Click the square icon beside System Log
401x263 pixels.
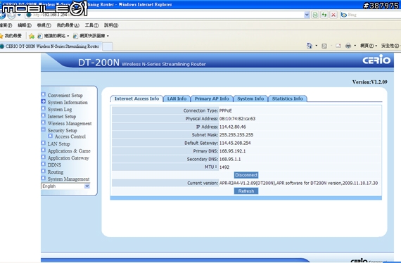[x=43, y=108]
